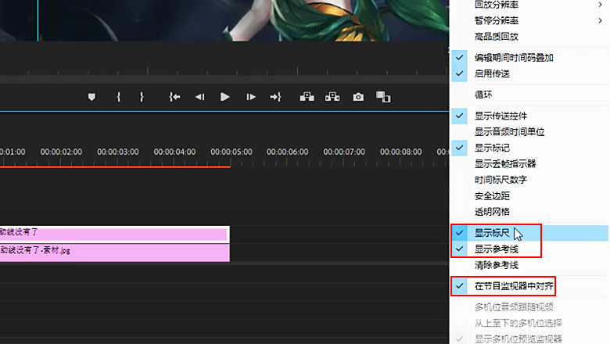Jump to the Out point
This screenshot has height=344, width=610.
(275, 97)
